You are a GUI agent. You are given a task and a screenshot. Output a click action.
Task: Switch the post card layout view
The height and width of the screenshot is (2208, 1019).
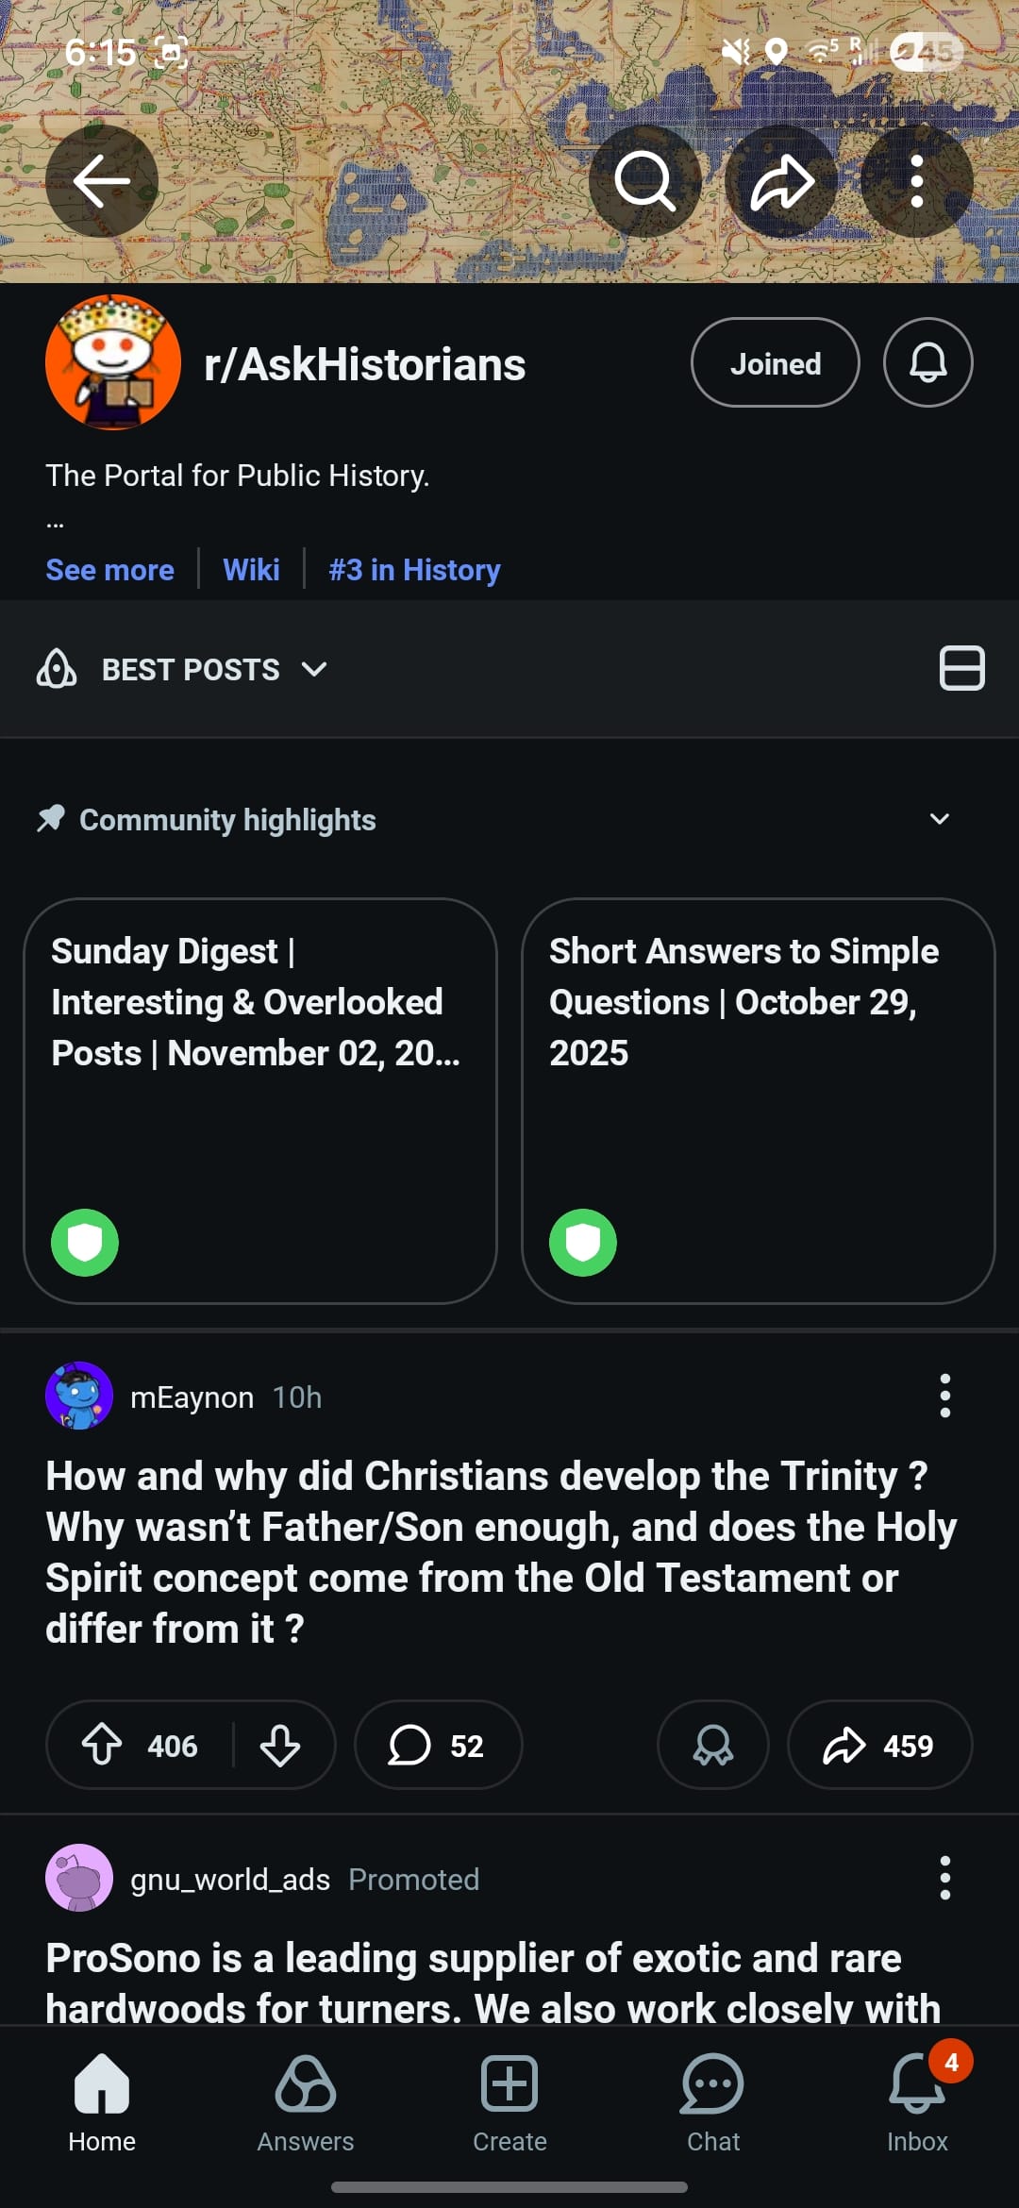point(961,669)
